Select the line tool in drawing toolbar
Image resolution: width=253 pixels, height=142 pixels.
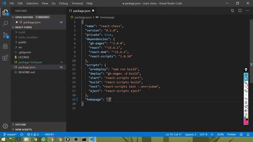(246, 87)
